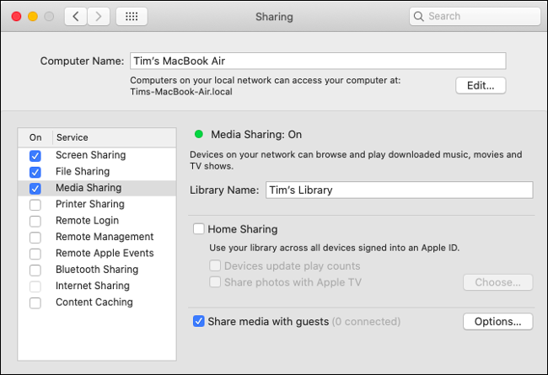The height and width of the screenshot is (375, 548).
Task: Click the Edit... button
Action: [481, 86]
